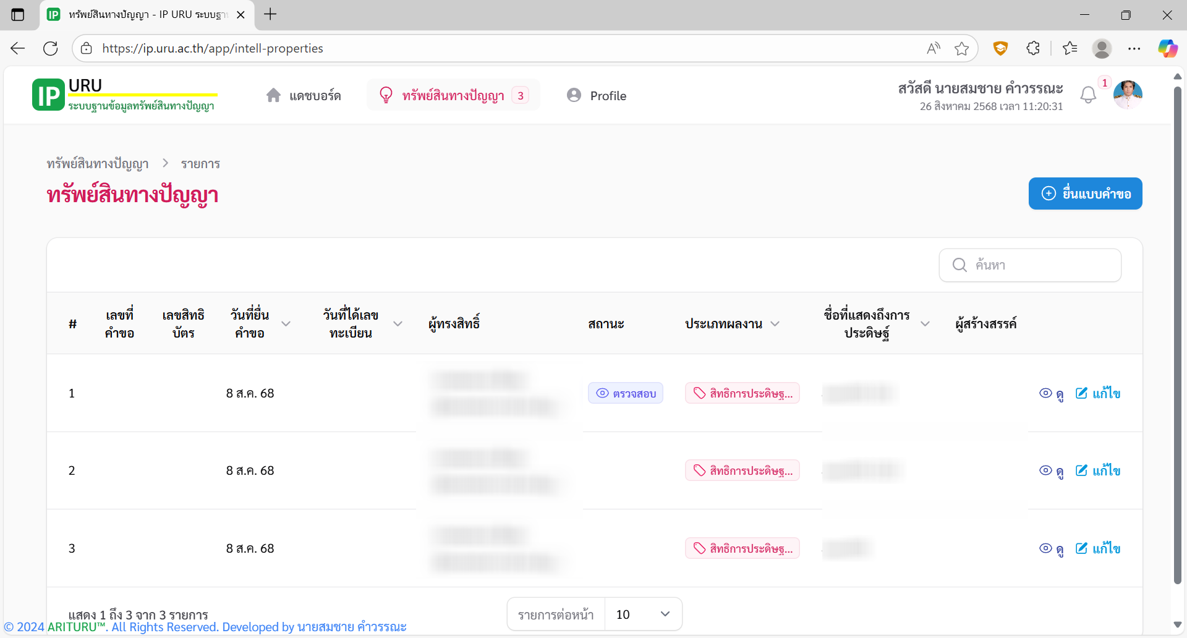Open browser extensions puzzle icon
The height and width of the screenshot is (638, 1187).
pyautogui.click(x=1033, y=48)
